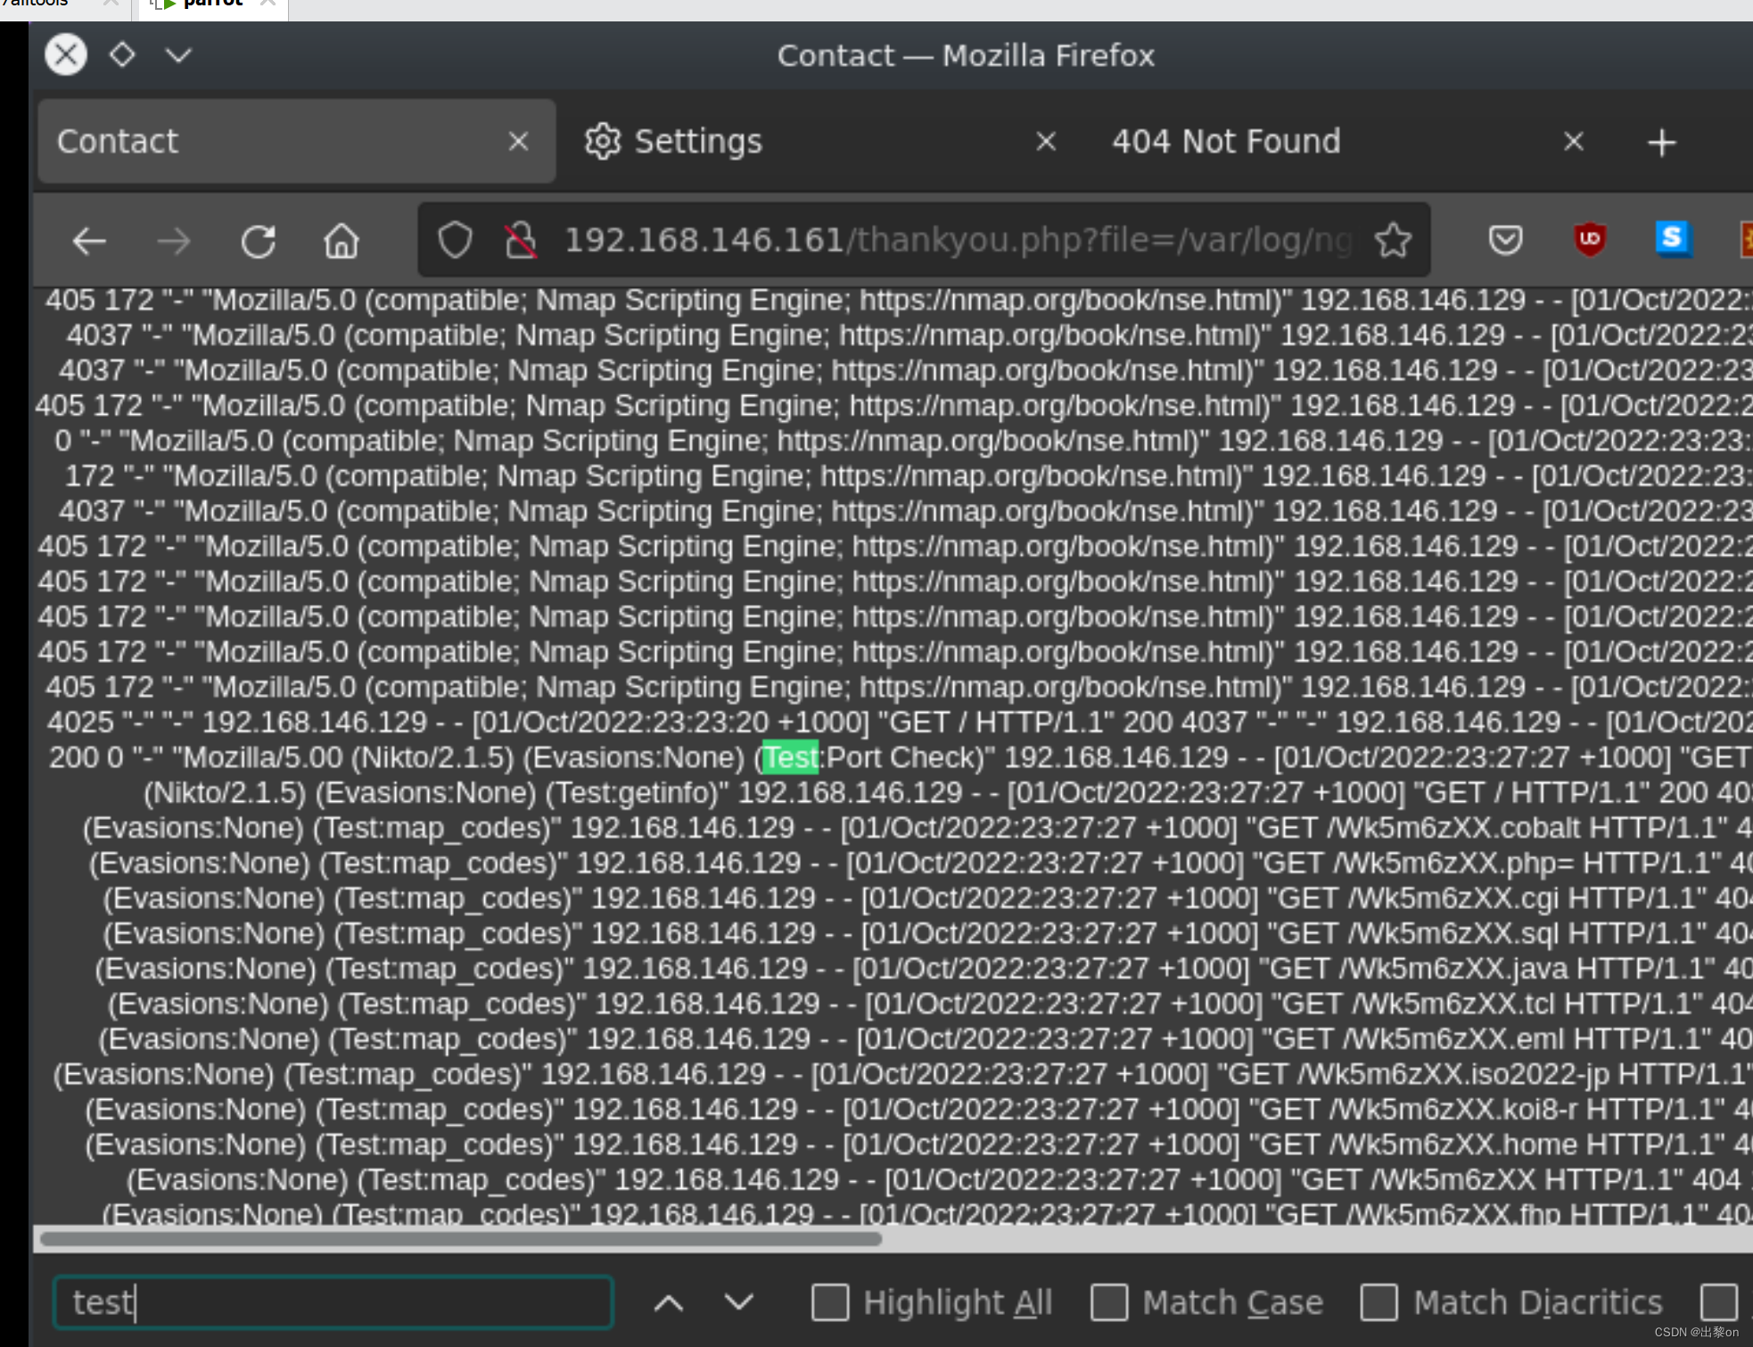The image size is (1753, 1347).
Task: Click the new tab plus button
Action: 1664,142
